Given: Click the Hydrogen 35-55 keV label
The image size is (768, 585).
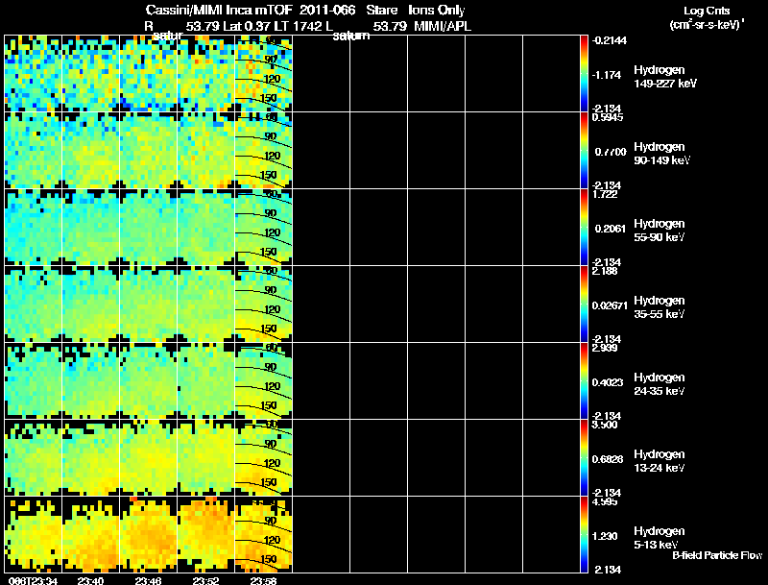Looking at the screenshot, I should (658, 307).
